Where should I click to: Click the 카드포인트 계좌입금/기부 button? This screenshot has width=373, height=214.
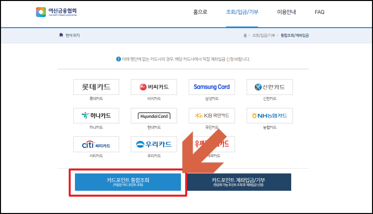click(x=239, y=182)
